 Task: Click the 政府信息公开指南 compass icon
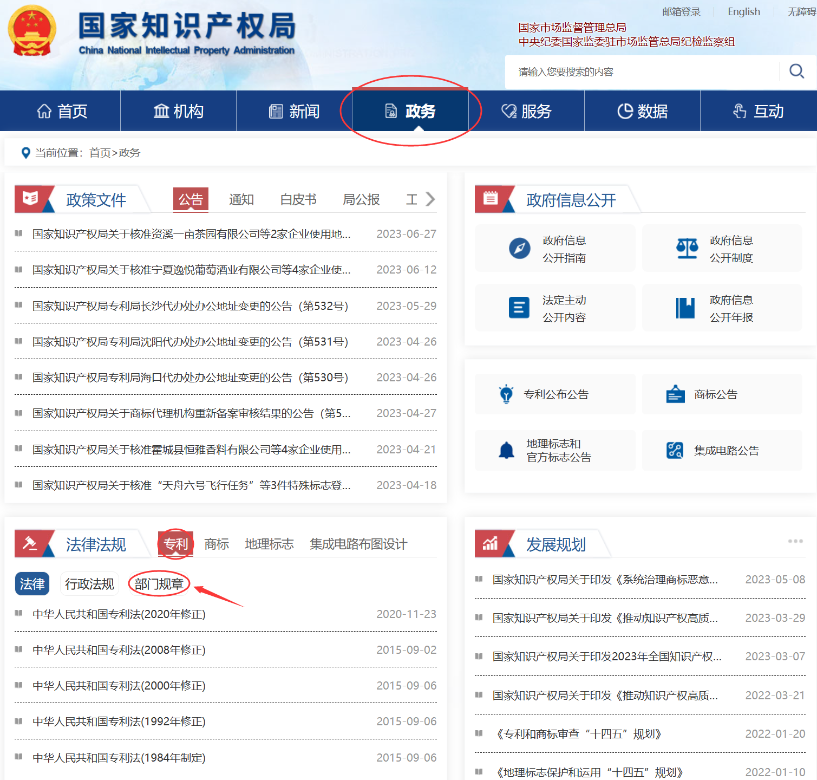(x=520, y=248)
